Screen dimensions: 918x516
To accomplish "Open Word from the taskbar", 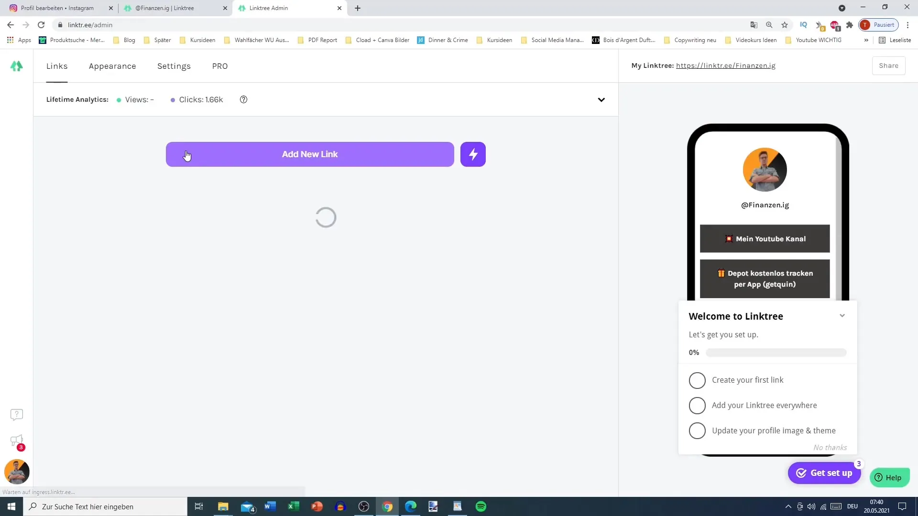I will point(270,506).
